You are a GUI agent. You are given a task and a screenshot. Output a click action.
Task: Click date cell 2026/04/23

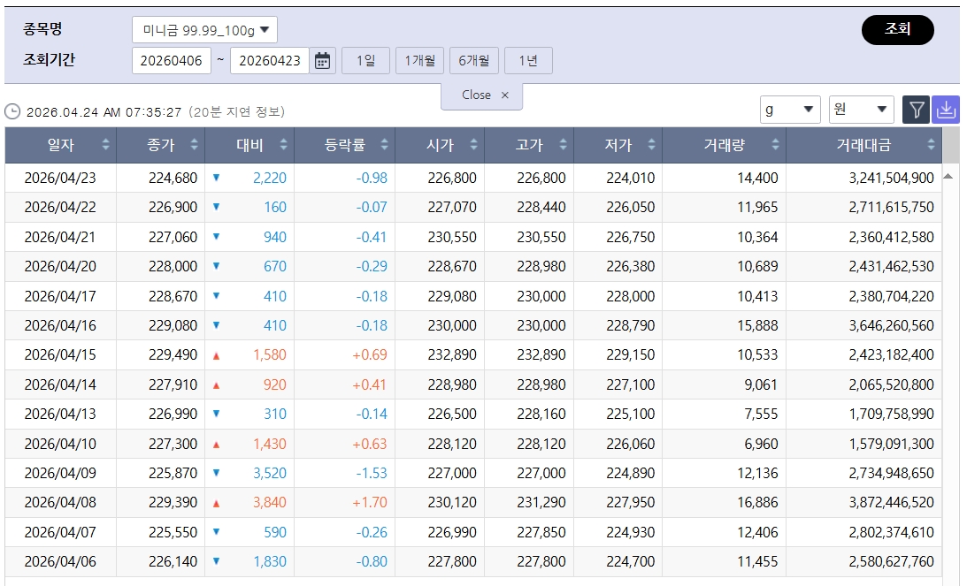click(x=60, y=178)
